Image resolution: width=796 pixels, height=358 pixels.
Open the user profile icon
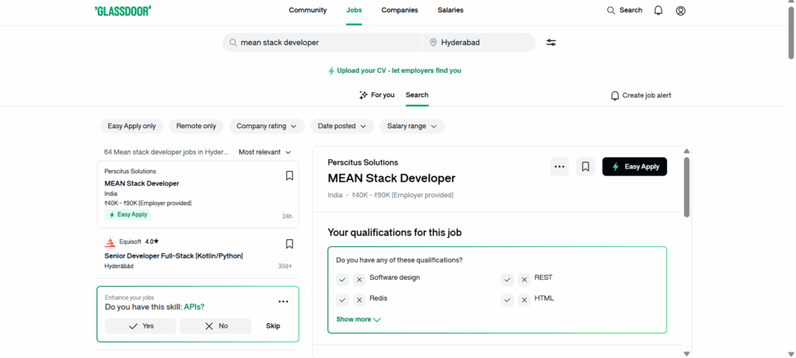[x=681, y=11]
